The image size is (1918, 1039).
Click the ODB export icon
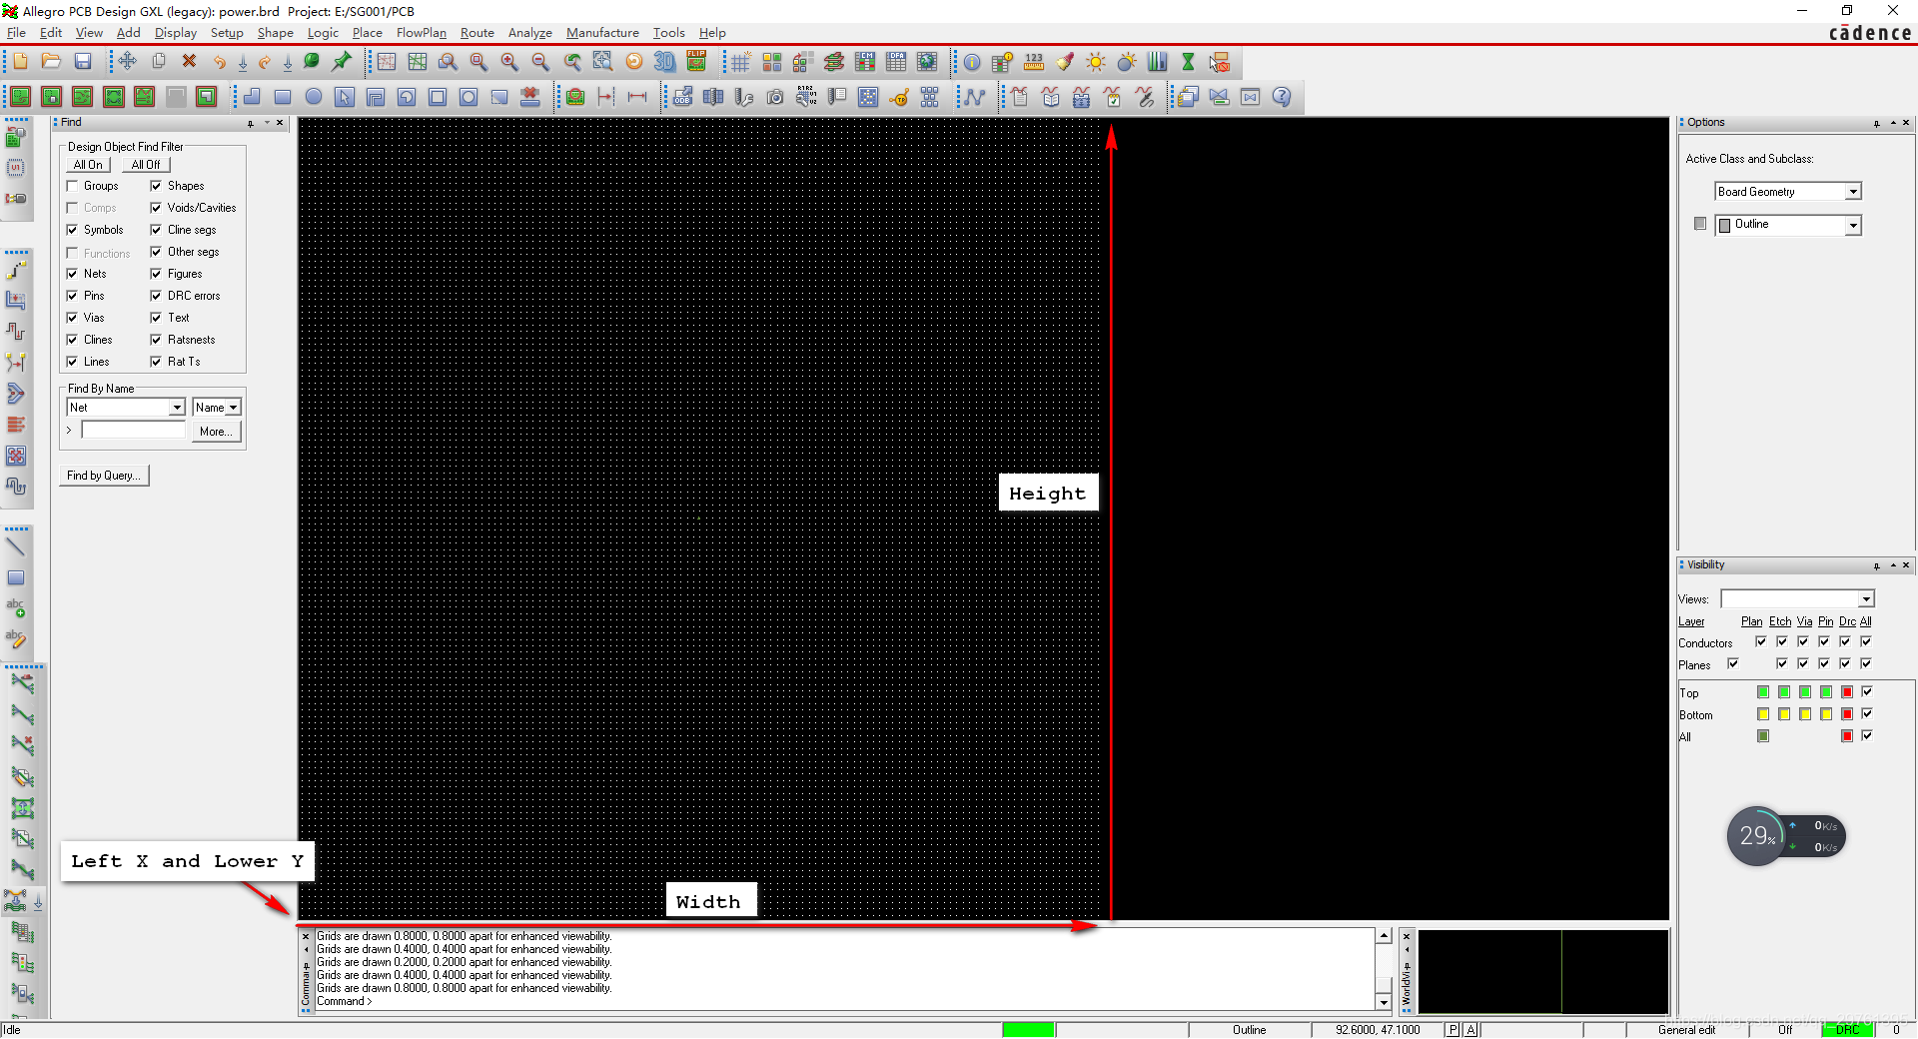(x=682, y=97)
